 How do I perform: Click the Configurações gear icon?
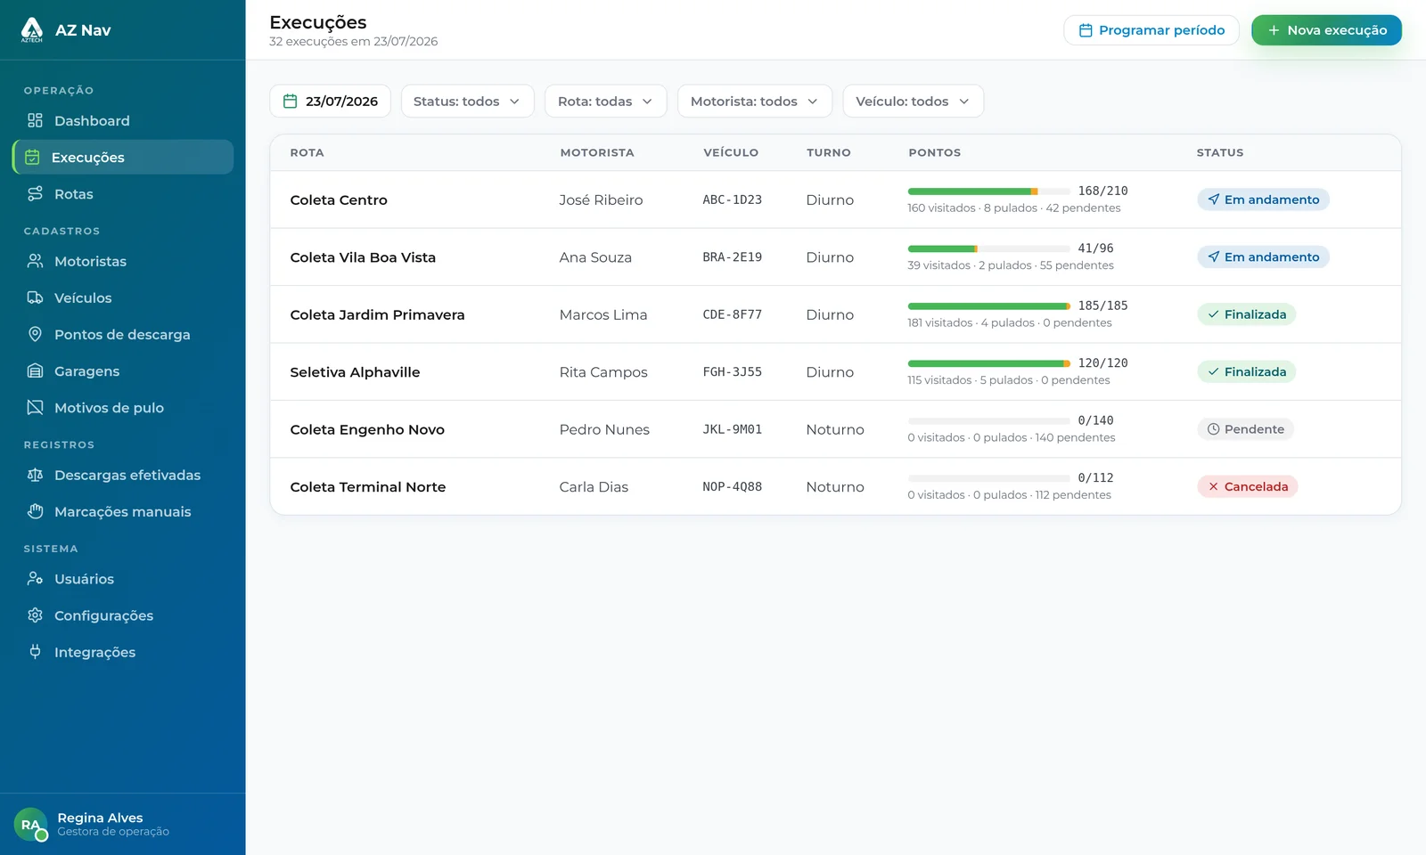(x=35, y=615)
